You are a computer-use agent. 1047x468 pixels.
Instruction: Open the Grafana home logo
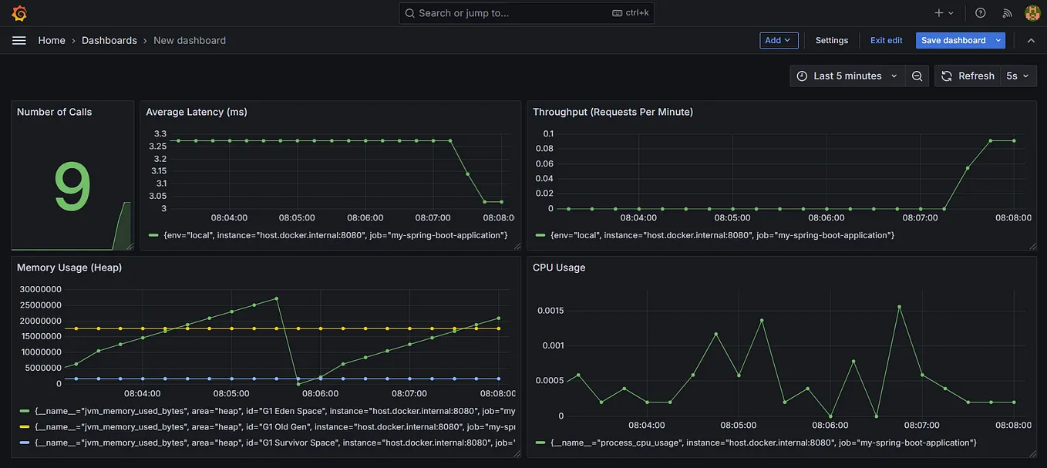click(x=19, y=12)
